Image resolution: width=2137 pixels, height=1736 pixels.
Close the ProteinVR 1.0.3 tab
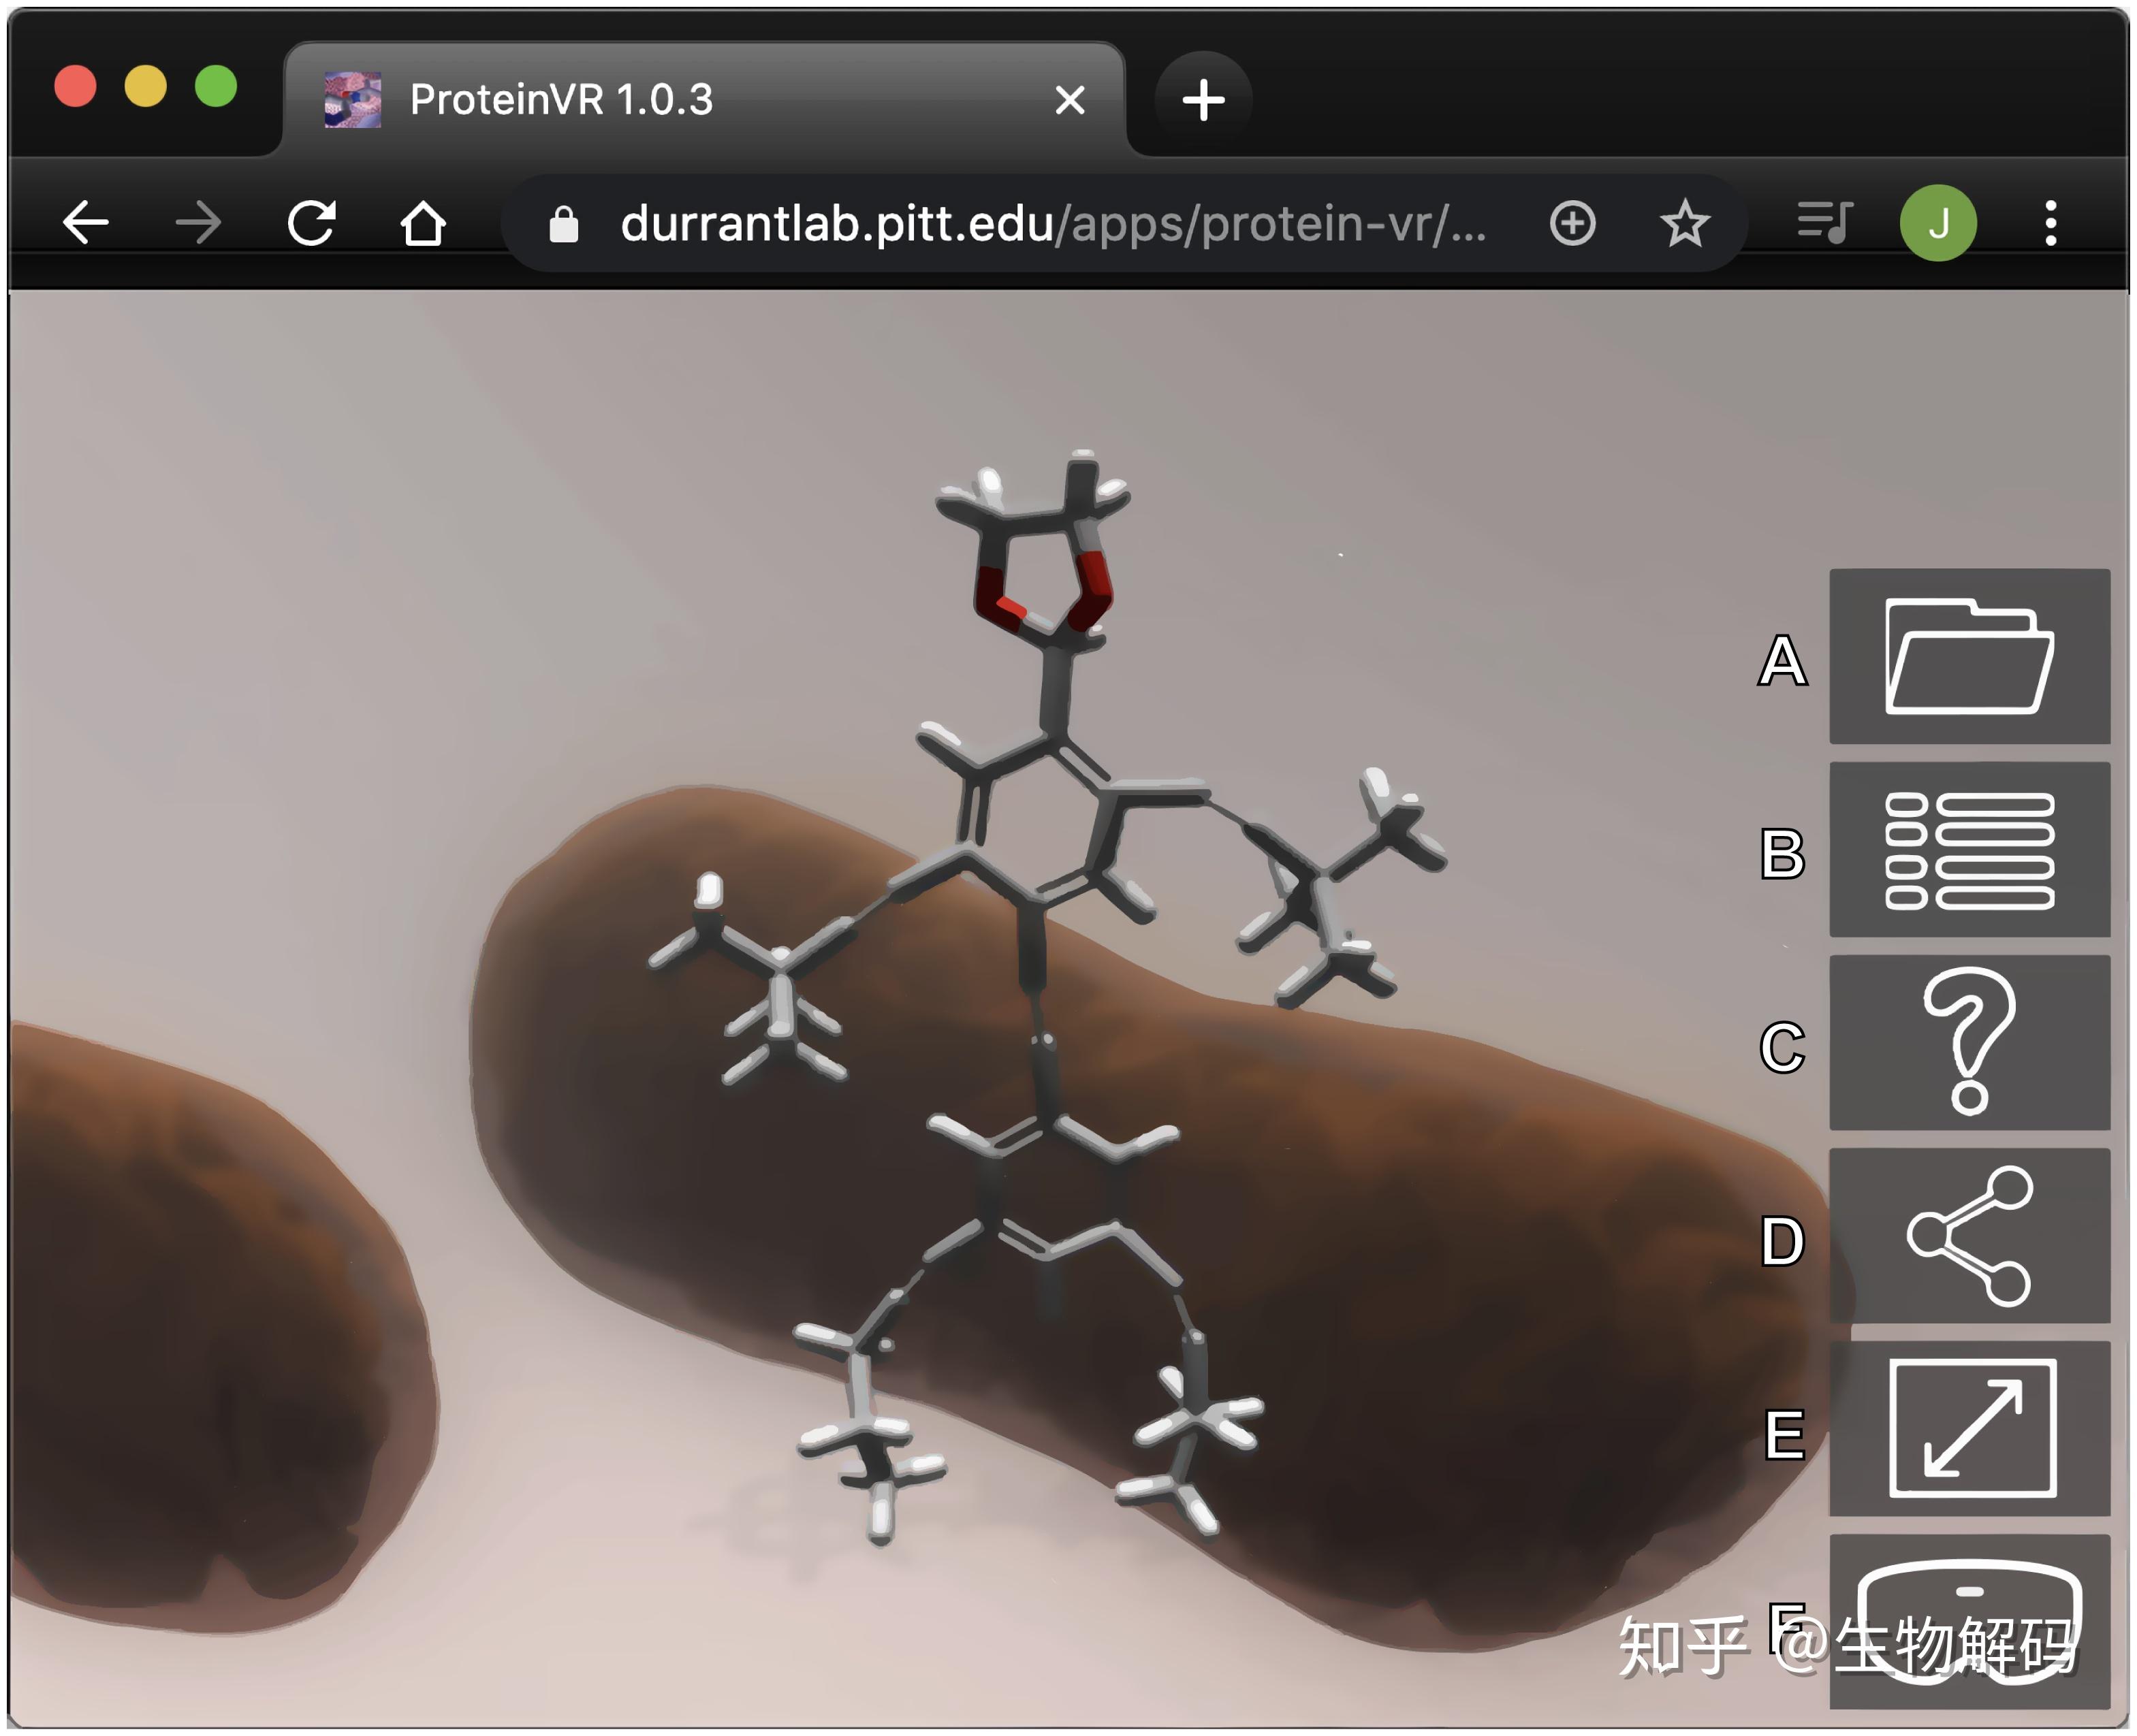[x=1069, y=100]
